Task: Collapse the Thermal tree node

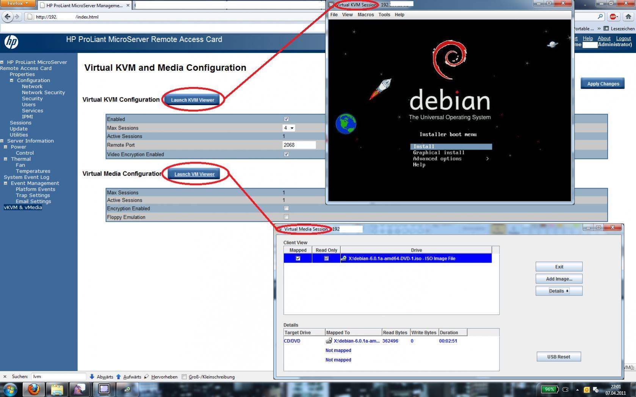Action: point(6,159)
